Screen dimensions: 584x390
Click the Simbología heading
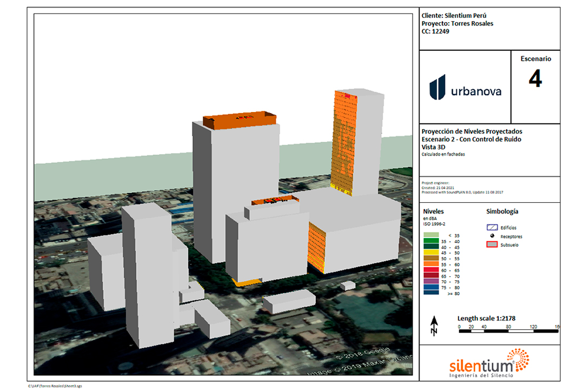[x=502, y=211]
